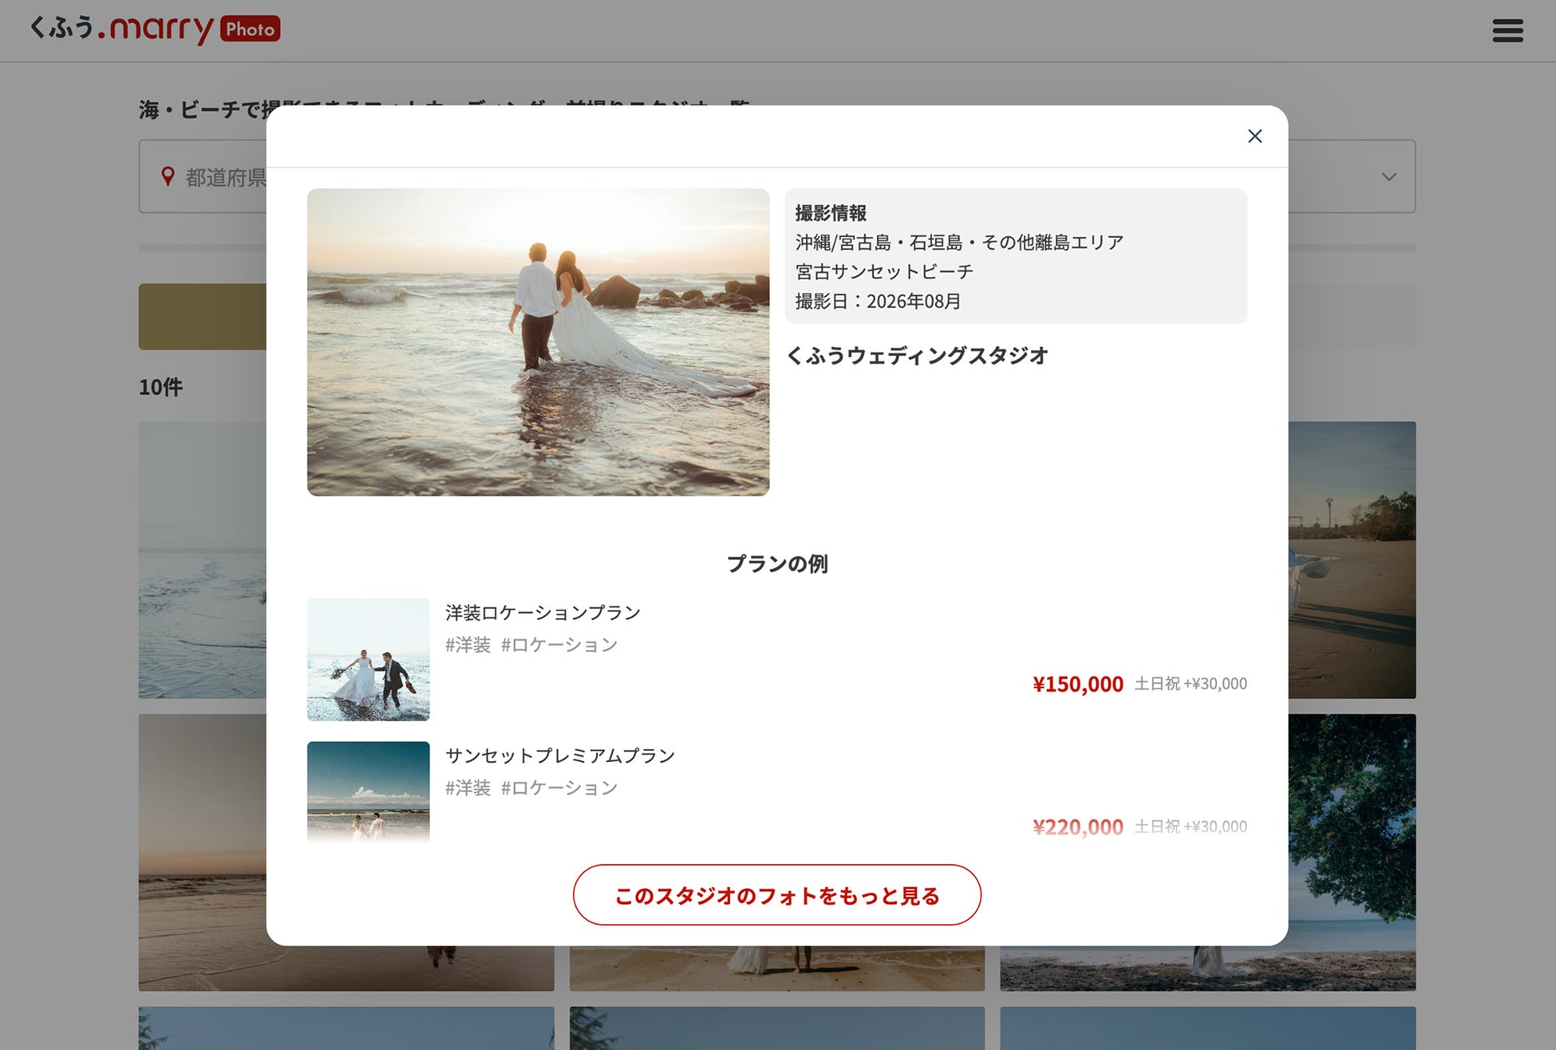Click the olive button behind the modal

203,317
